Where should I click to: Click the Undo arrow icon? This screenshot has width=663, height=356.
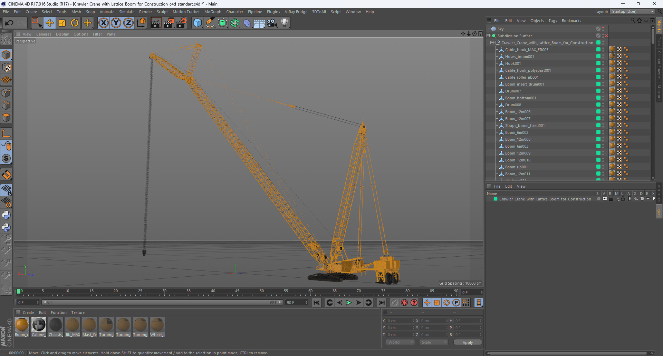coord(9,23)
